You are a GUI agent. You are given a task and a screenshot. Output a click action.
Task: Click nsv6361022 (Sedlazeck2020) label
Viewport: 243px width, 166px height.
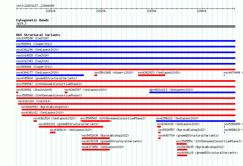tap(43, 113)
